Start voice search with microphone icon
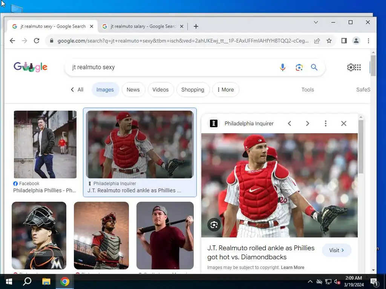Image resolution: width=386 pixels, height=289 pixels. click(x=283, y=67)
